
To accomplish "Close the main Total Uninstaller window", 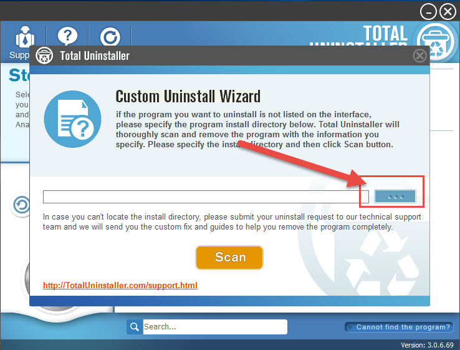I will click(x=448, y=12).
